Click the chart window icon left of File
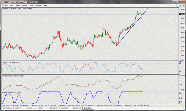The image size is (186, 111). tap(3, 5)
